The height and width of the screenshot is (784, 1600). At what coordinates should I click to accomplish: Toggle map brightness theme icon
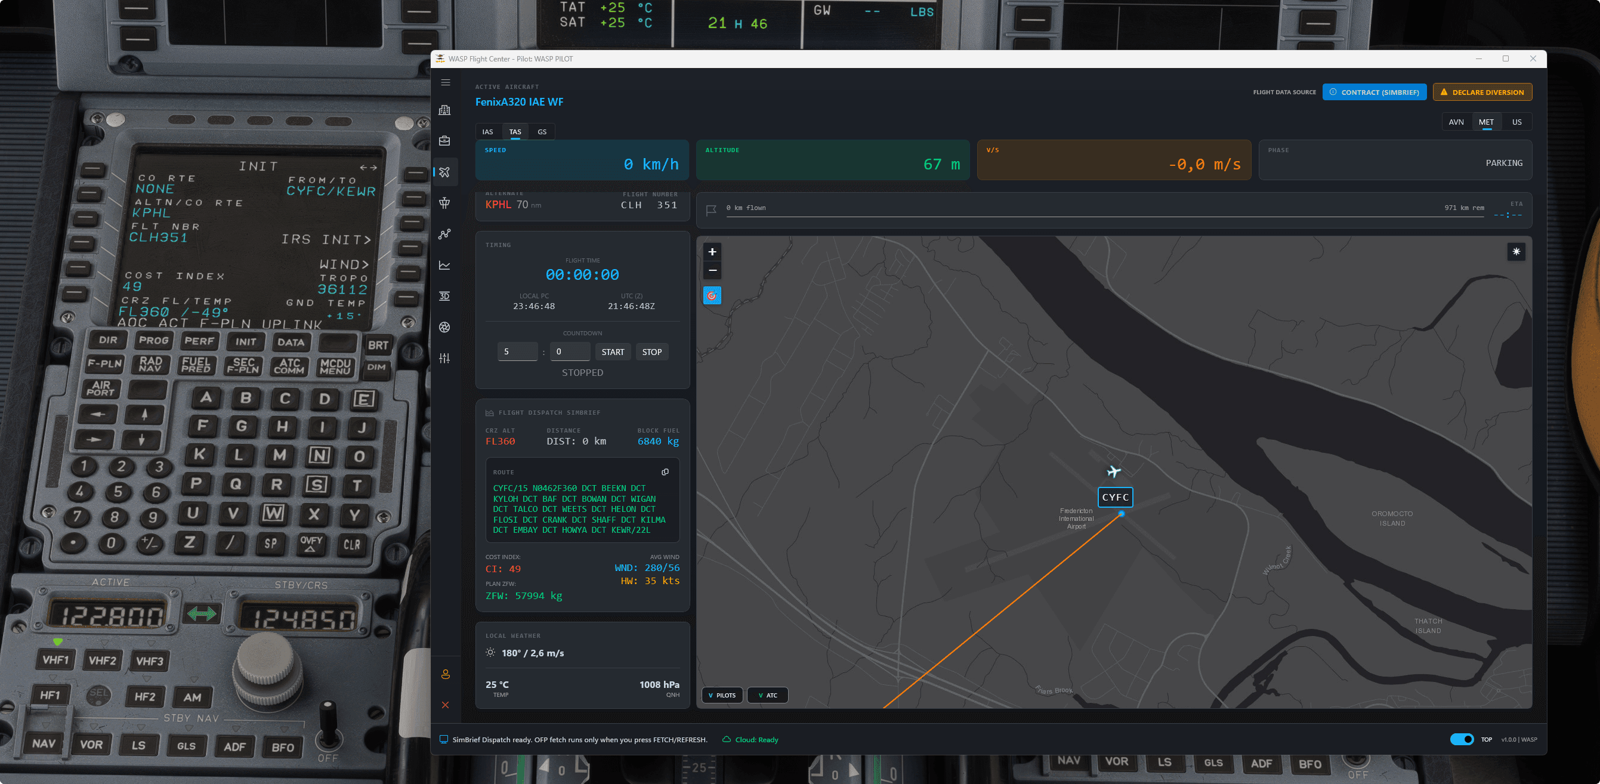tap(1516, 252)
